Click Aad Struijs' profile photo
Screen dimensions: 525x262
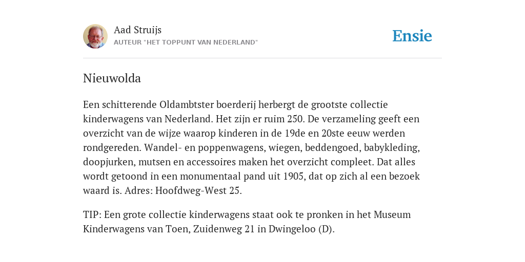pos(95,36)
